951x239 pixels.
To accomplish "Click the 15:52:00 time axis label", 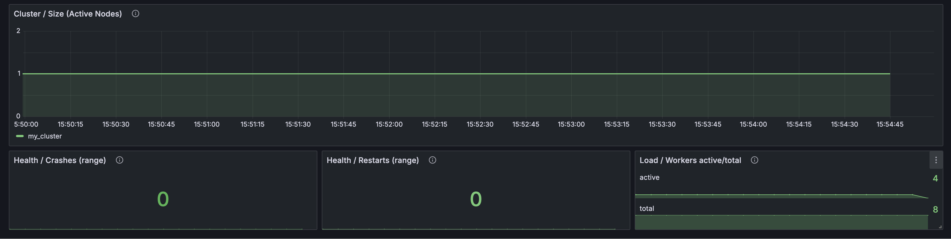I will point(389,124).
